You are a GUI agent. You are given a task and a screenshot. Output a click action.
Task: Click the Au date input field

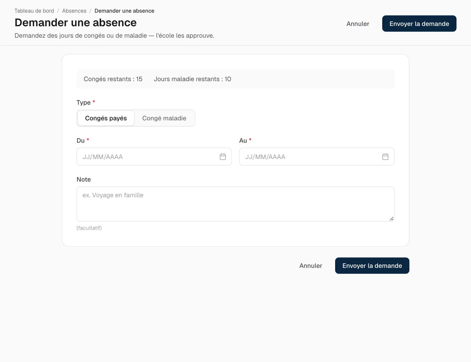[317, 157]
